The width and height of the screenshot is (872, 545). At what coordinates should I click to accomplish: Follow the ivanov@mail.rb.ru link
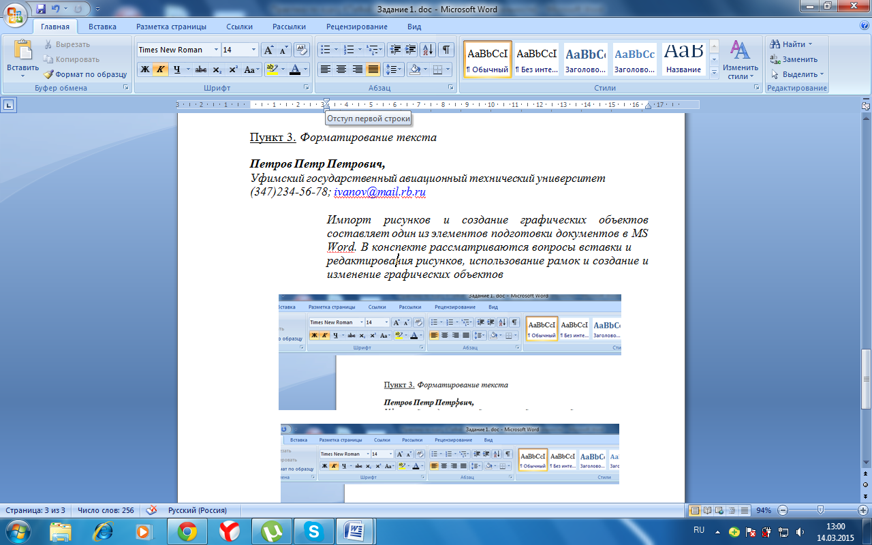tap(379, 193)
